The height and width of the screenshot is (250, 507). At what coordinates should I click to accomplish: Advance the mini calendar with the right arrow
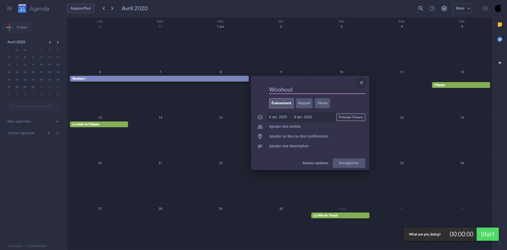coord(58,42)
